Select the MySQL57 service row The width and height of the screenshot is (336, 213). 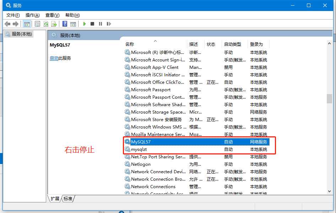click(x=197, y=142)
